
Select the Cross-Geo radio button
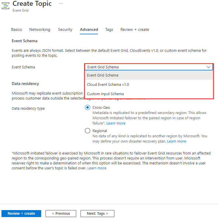[88, 107]
